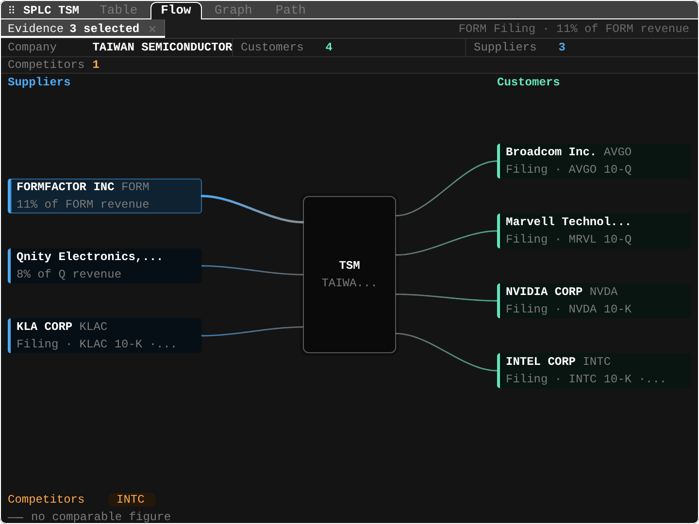This screenshot has width=699, height=524.
Task: Click the Evidence 3 selected label
Action: point(73,29)
